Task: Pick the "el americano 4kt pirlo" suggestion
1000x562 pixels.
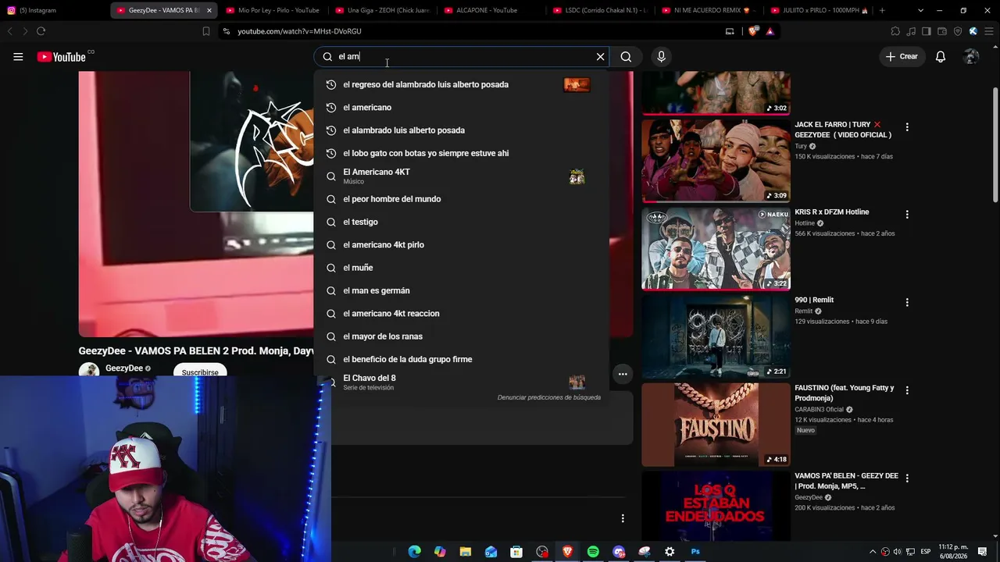Action: (x=461, y=244)
